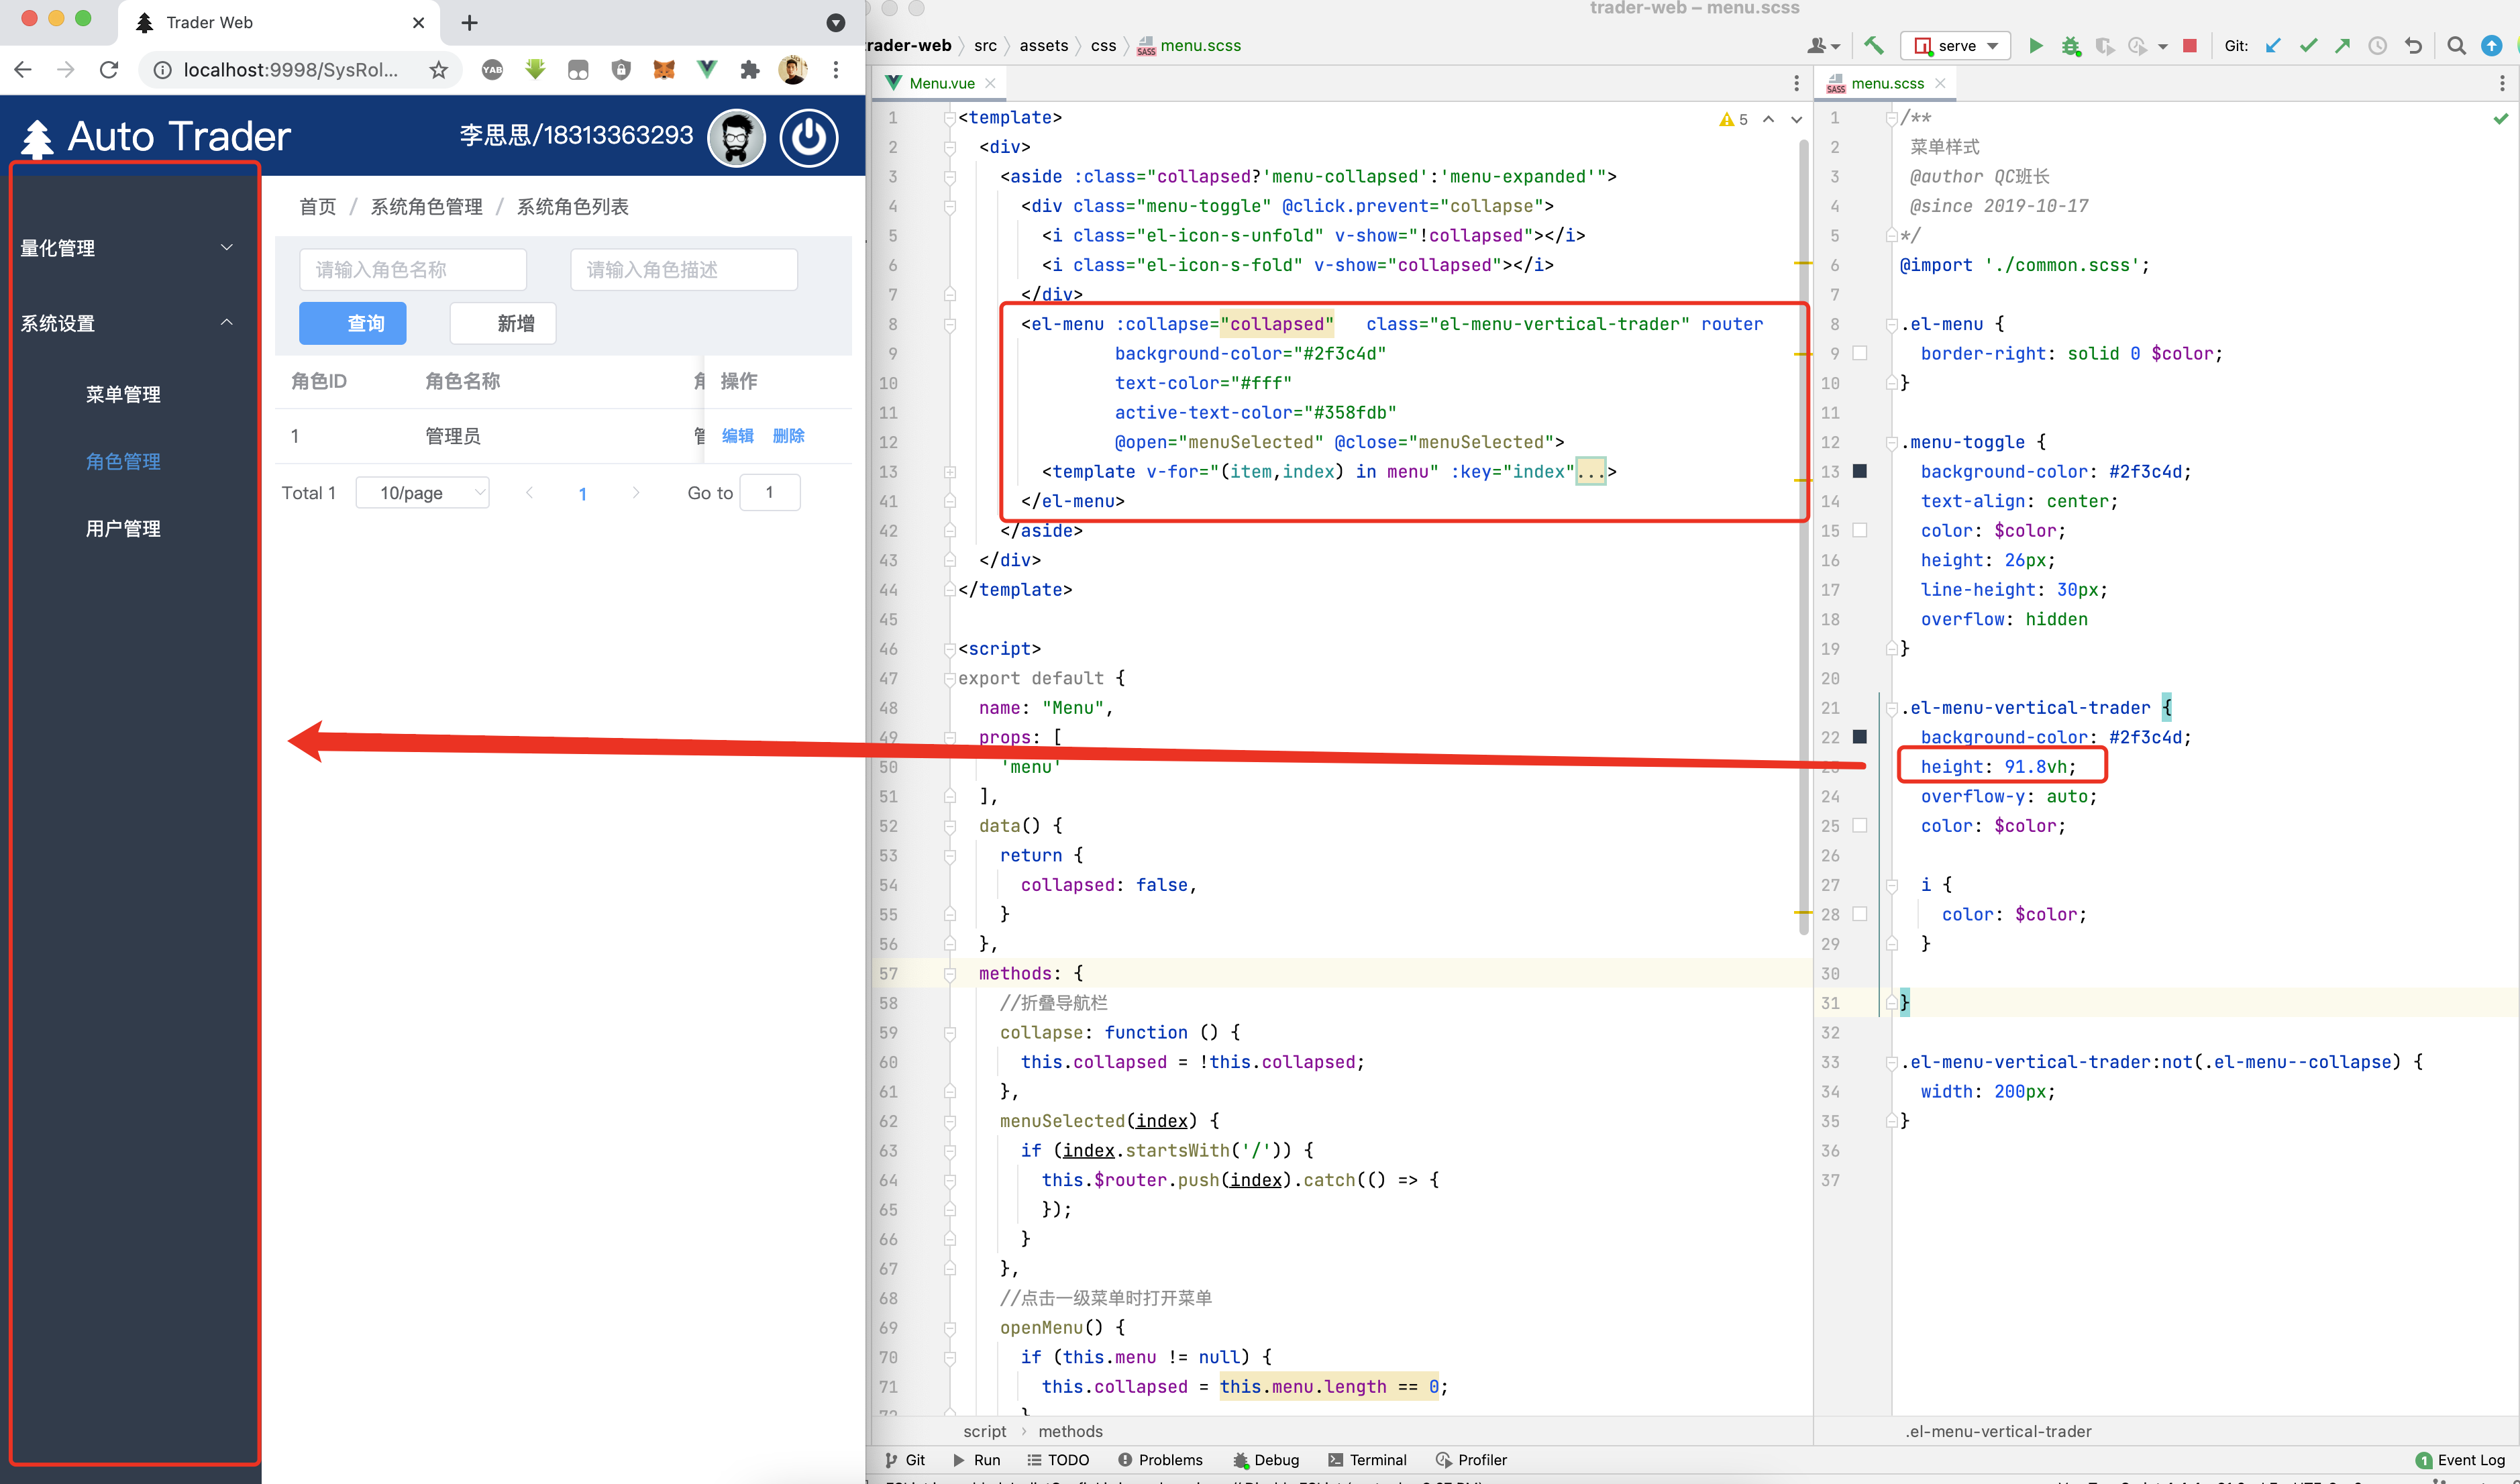The height and width of the screenshot is (1484, 2520).
Task: Toggle gutter color checkbox on line 25
Action: pyautogui.click(x=1860, y=825)
